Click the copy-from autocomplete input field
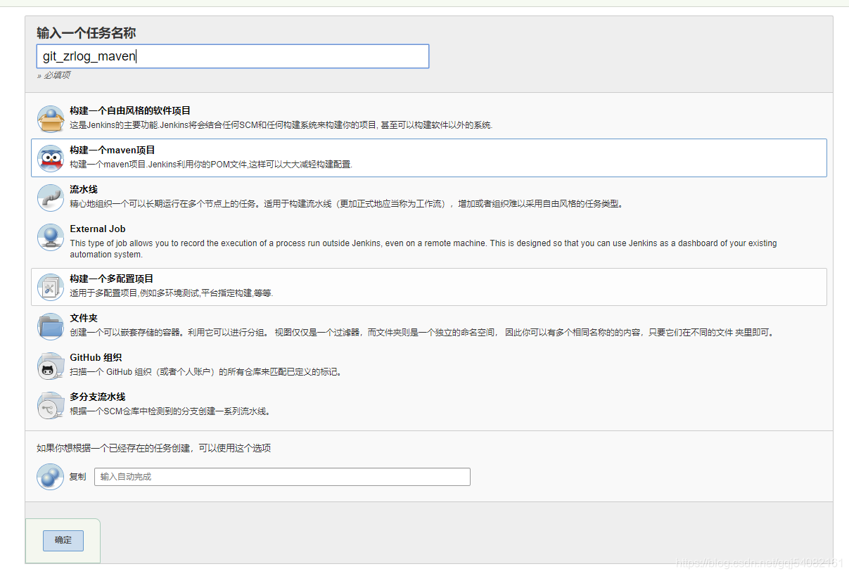Viewport: 849px width, 576px height. pyautogui.click(x=282, y=477)
